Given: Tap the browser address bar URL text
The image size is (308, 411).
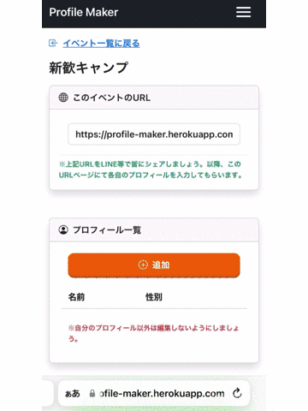Looking at the screenshot, I should tap(162, 394).
